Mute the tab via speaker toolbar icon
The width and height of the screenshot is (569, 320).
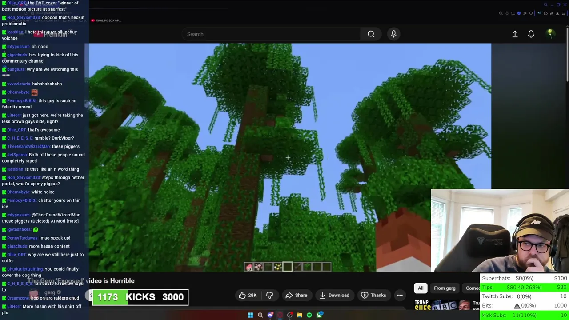539,13
